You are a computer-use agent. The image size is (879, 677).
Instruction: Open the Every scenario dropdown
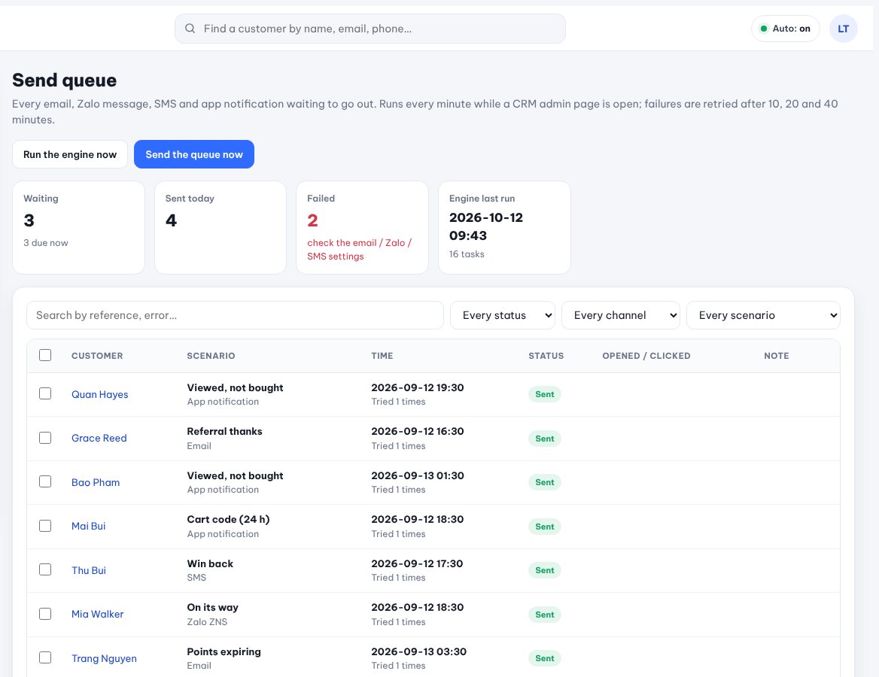tap(763, 315)
